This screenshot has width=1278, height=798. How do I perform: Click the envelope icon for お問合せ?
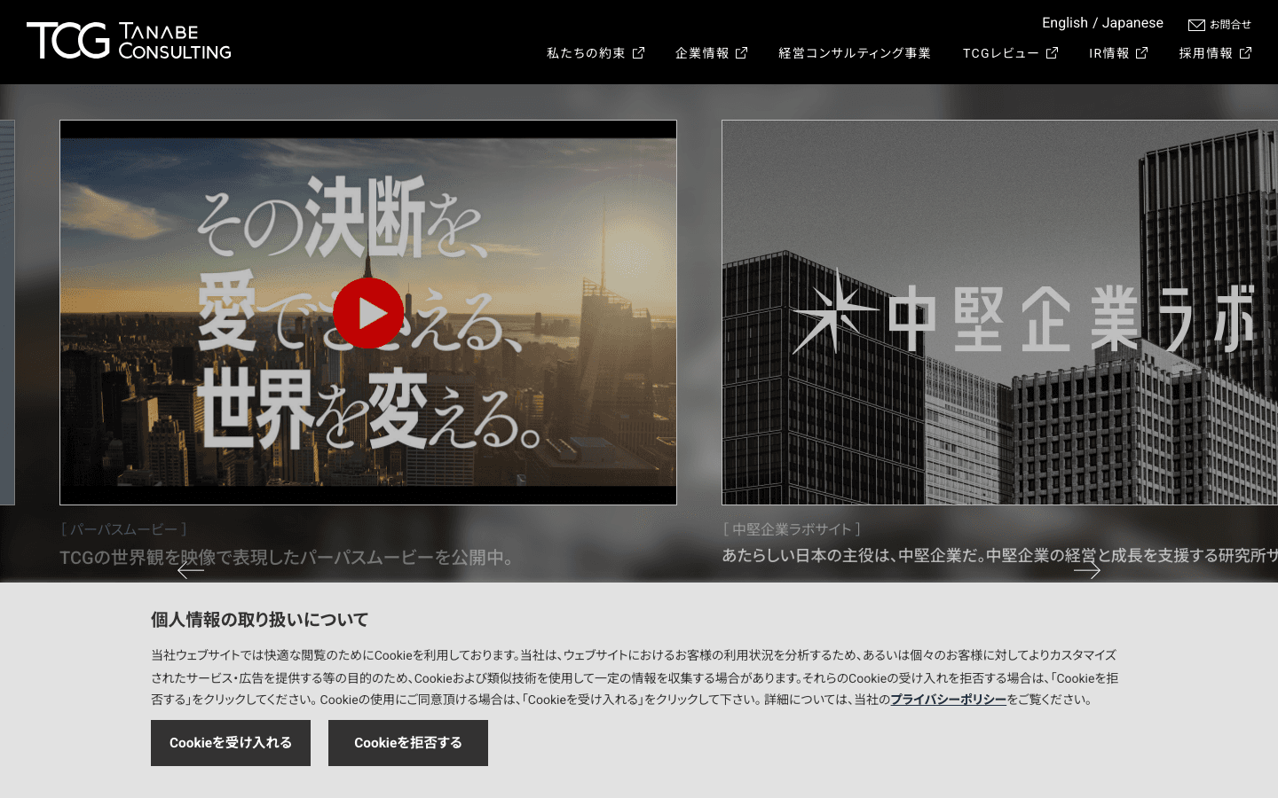(1196, 25)
